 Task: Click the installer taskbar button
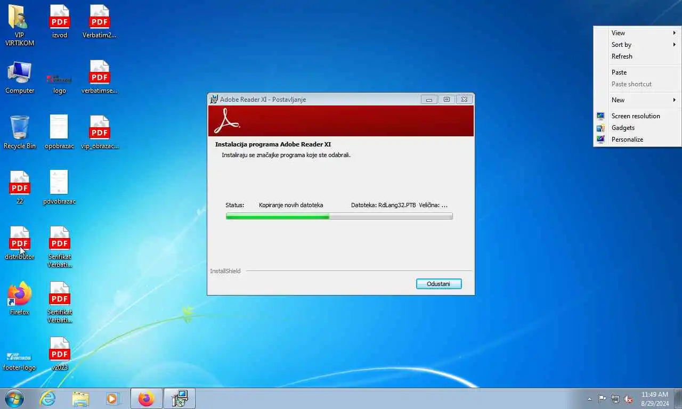(180, 398)
